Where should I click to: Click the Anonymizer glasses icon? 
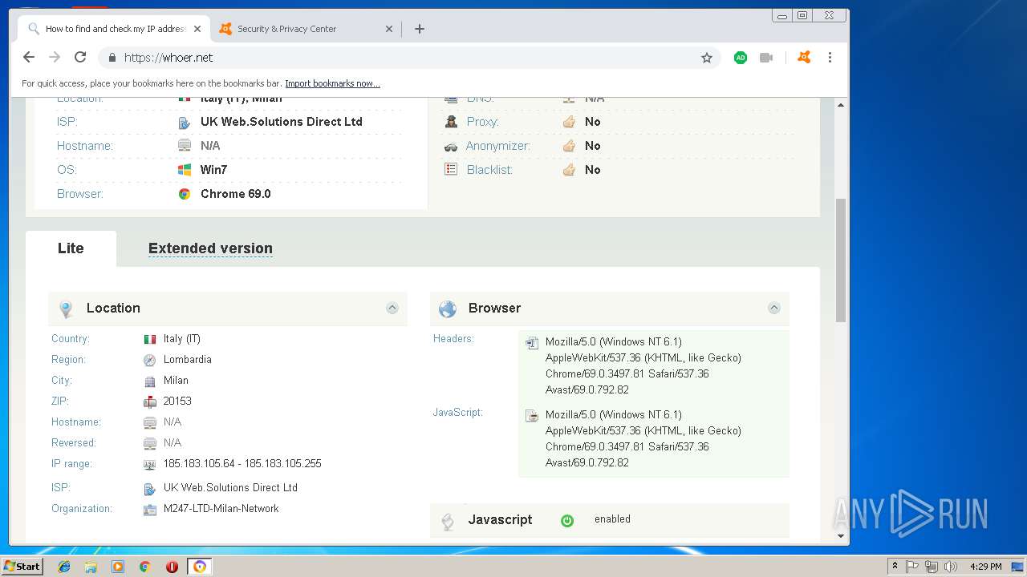pos(451,146)
